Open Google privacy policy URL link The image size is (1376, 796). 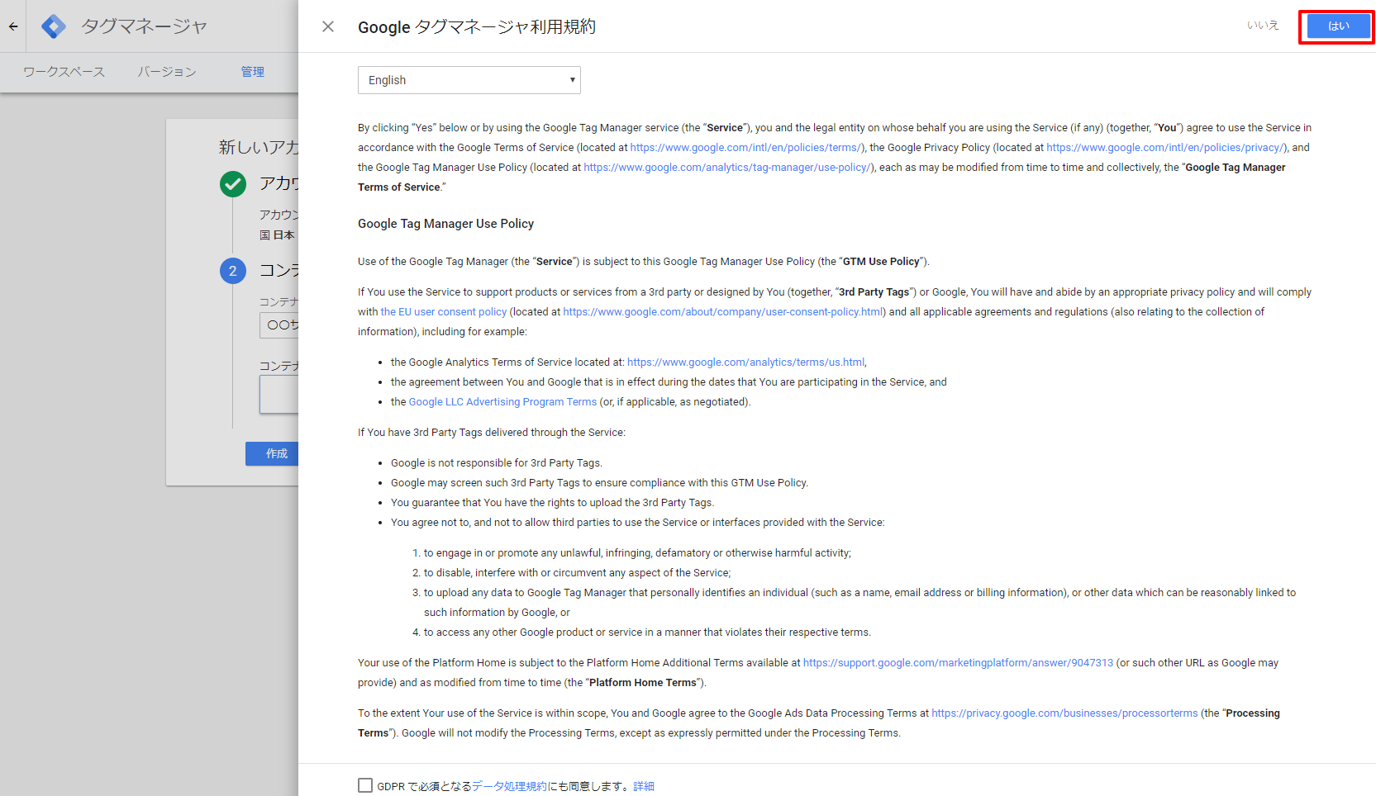click(1165, 148)
